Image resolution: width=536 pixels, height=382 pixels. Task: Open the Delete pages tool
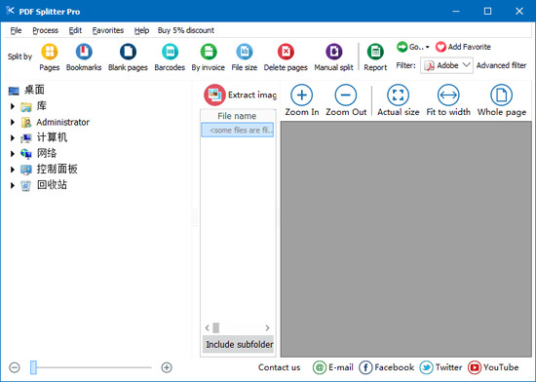point(286,57)
